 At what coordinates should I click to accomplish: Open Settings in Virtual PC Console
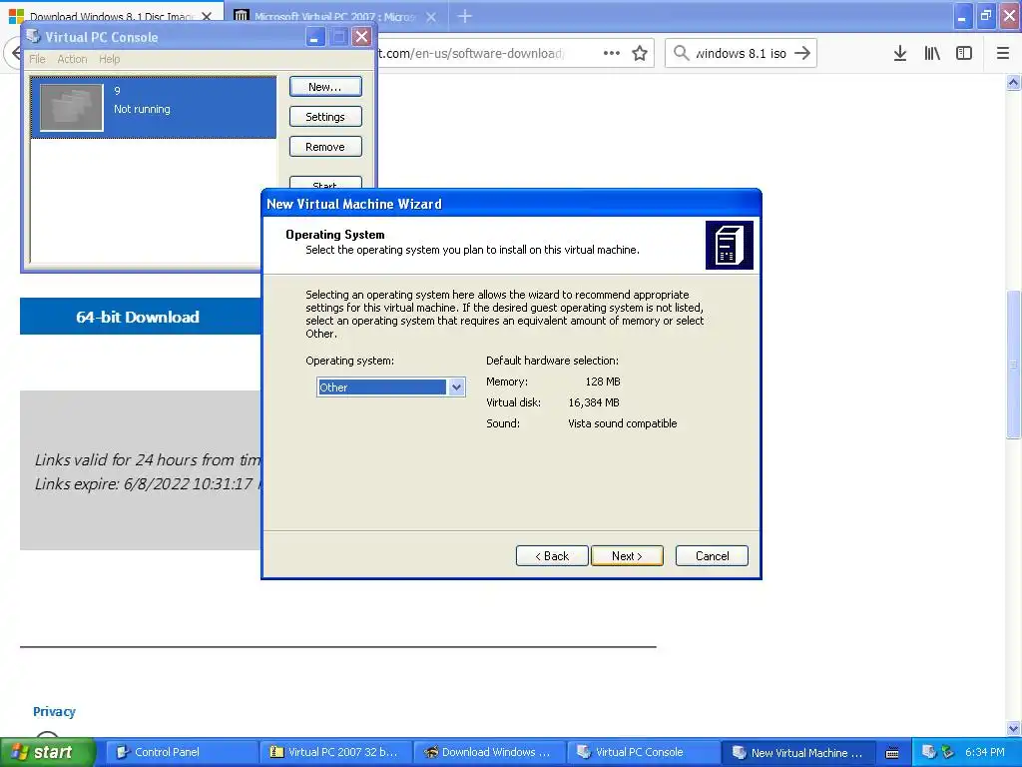325,117
